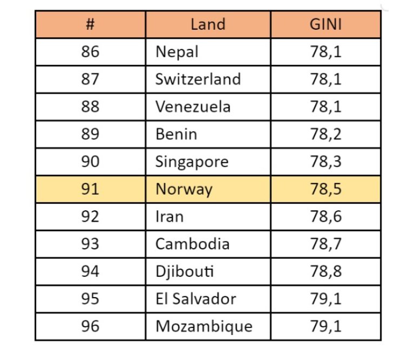Click the Djibouti cell
The height and width of the screenshot is (349, 415).
[208, 272]
